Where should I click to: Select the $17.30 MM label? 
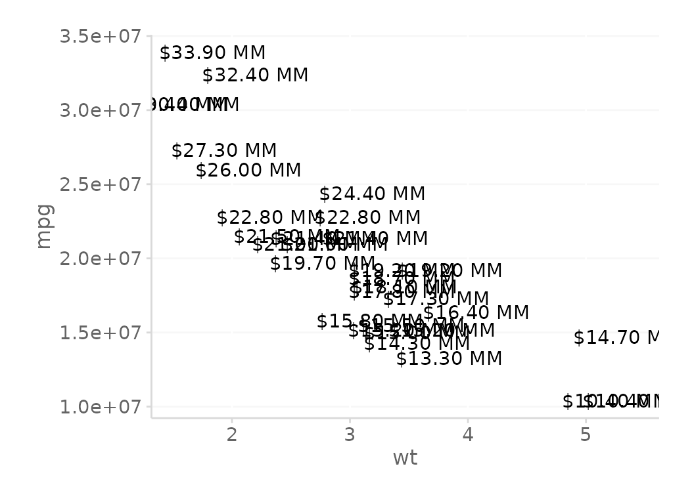pos(436,299)
